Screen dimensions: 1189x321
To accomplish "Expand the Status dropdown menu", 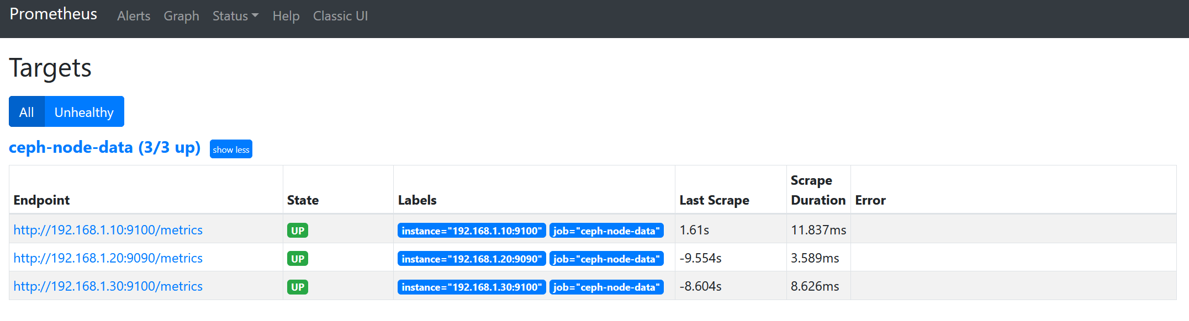I will pos(235,16).
